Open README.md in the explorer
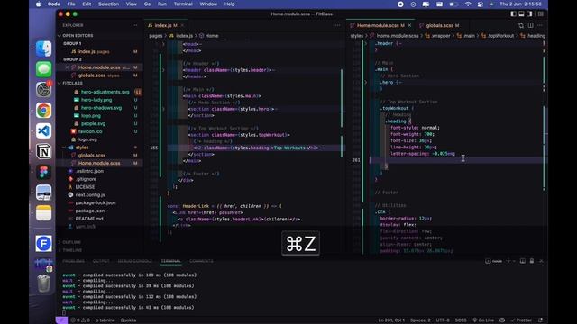The height and width of the screenshot is (324, 577). (89, 219)
